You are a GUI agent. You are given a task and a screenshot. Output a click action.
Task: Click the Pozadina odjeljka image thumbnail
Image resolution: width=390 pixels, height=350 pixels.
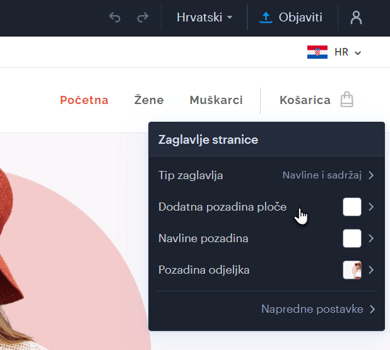click(x=352, y=270)
